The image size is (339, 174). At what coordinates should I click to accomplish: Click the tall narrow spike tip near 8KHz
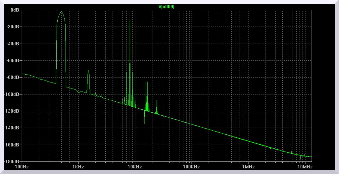[130, 21]
